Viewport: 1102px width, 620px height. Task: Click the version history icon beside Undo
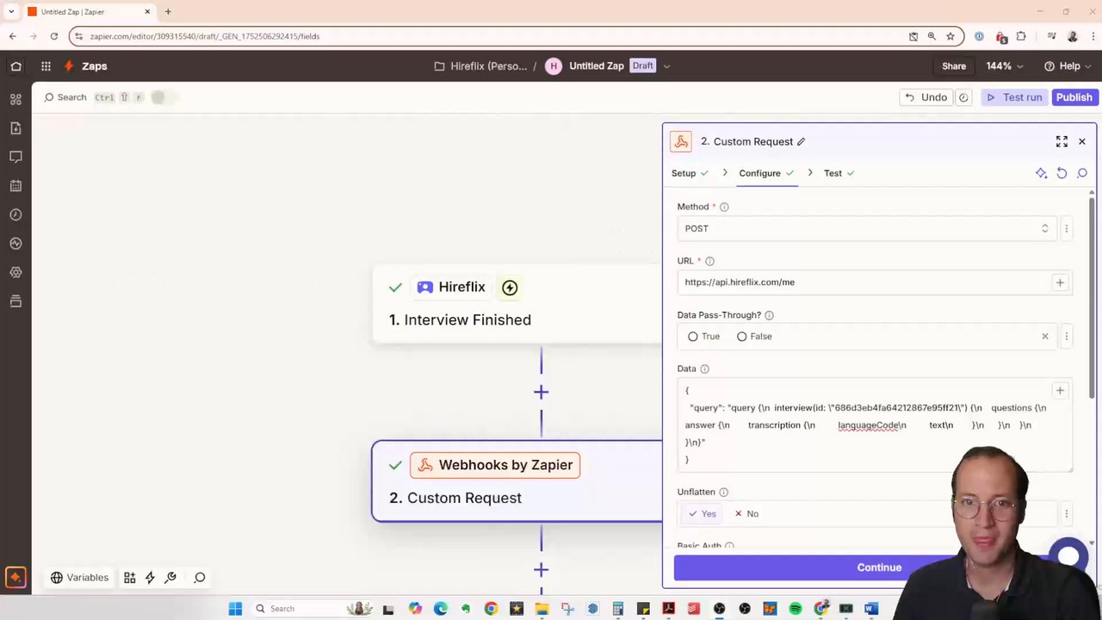[x=963, y=97]
